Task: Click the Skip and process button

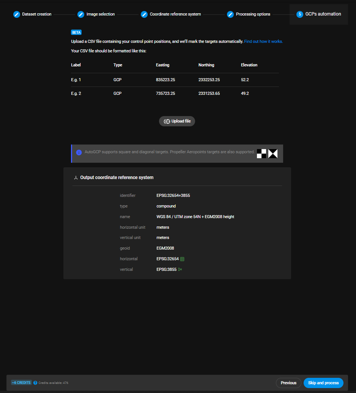Action: coord(323,383)
